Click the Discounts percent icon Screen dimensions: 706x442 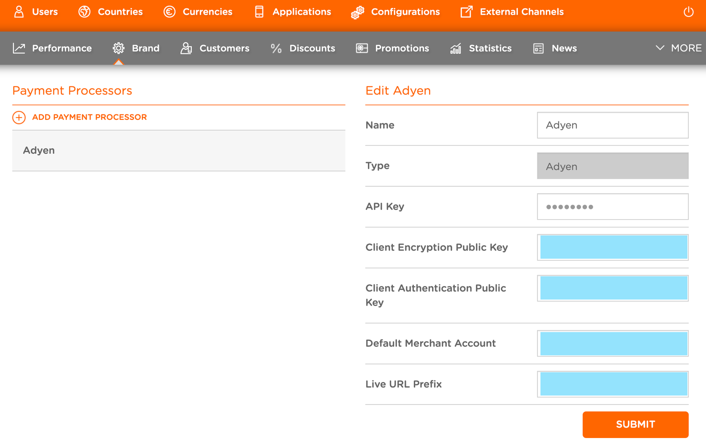click(x=276, y=48)
